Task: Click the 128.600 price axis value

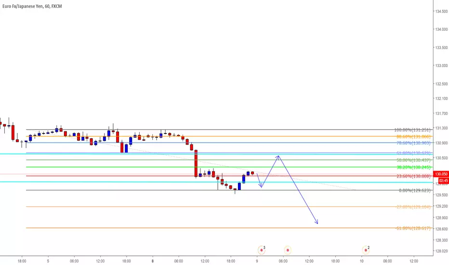Action: click(x=441, y=229)
